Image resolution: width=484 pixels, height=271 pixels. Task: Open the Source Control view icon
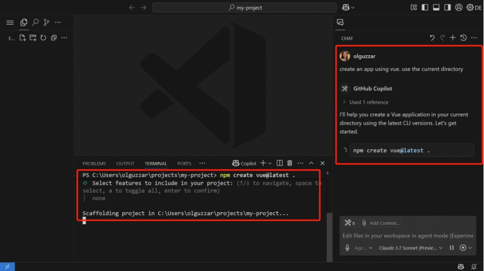tap(46, 22)
